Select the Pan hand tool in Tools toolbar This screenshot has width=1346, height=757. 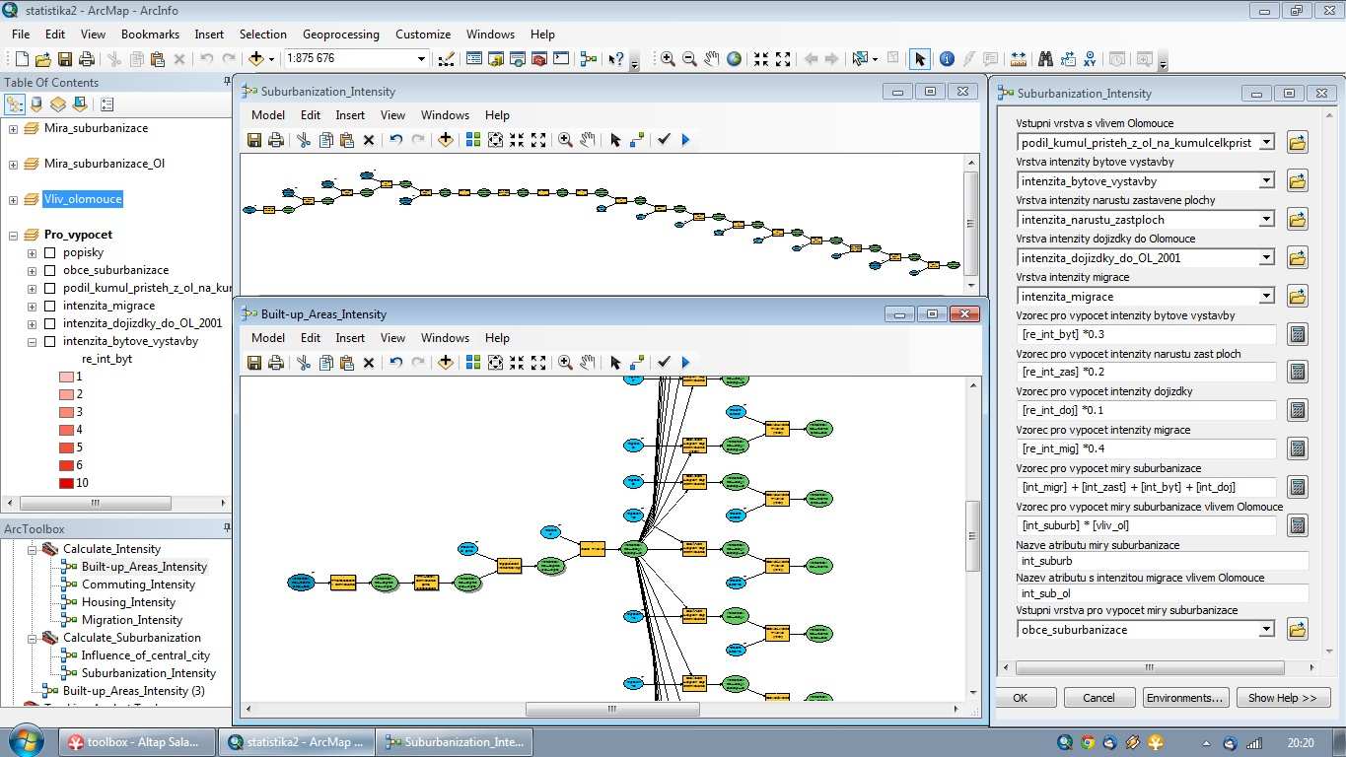click(712, 59)
